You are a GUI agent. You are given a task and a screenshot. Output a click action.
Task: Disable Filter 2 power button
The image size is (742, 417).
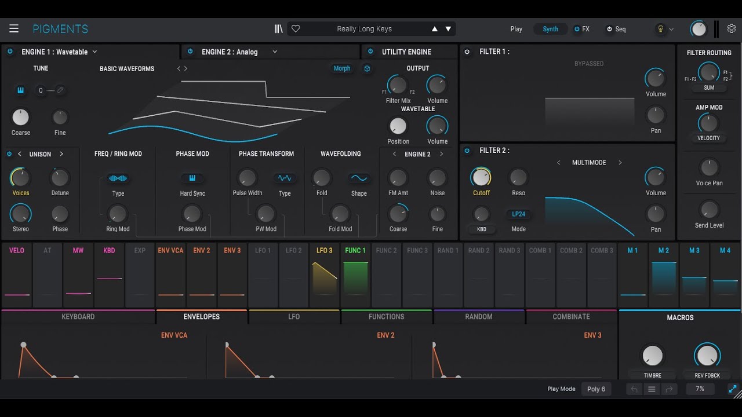tap(467, 151)
